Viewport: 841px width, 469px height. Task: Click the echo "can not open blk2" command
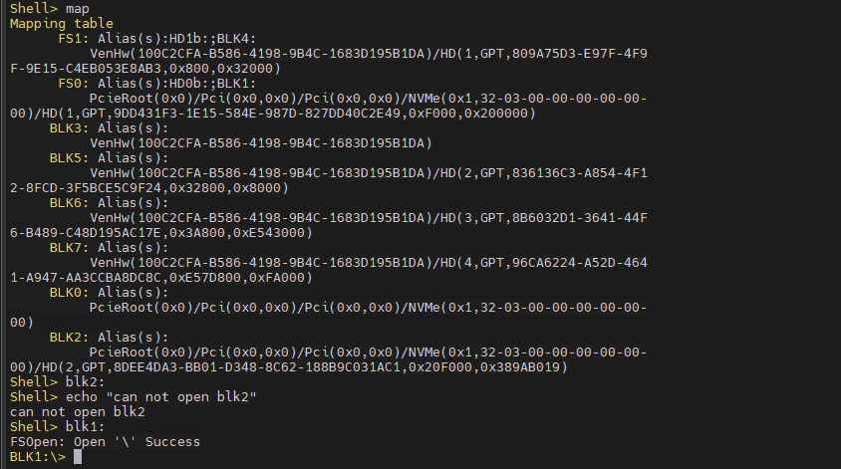160,397
